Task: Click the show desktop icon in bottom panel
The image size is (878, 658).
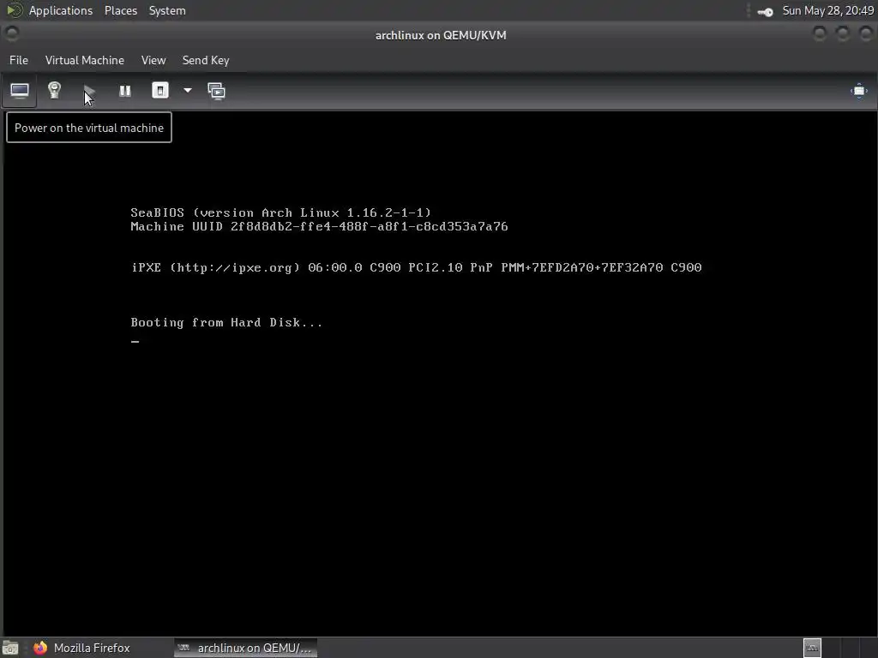Action: click(x=10, y=649)
